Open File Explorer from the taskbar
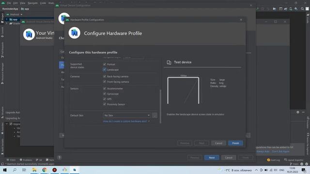 34,170
